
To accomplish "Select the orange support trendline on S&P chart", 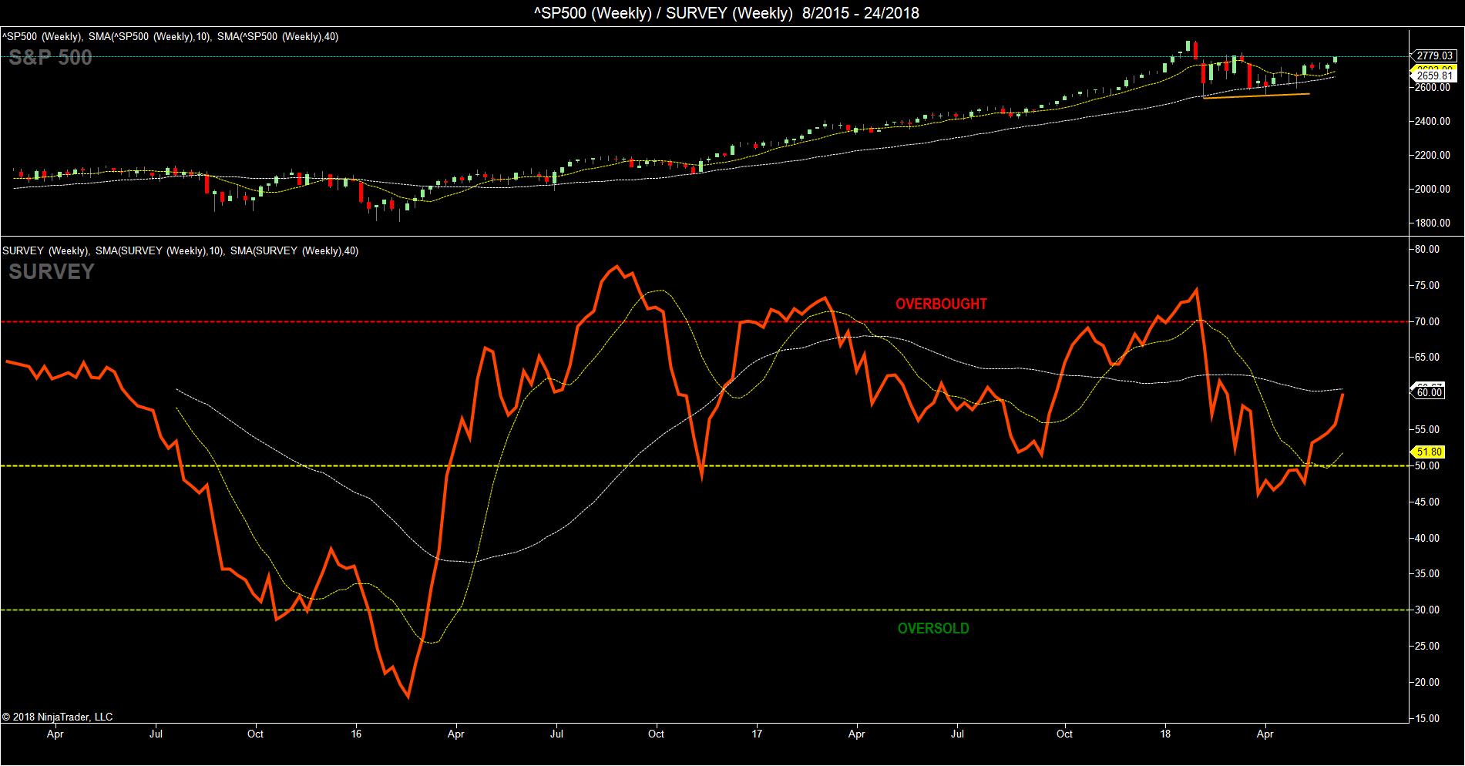I will click(x=1256, y=96).
